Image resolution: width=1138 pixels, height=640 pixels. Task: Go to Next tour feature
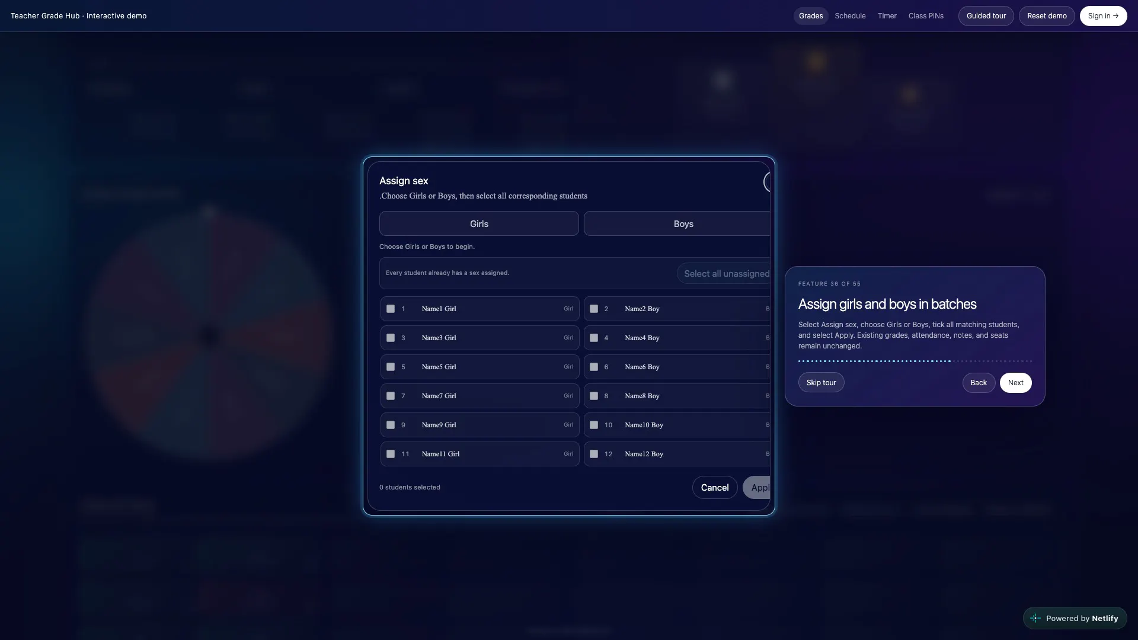(1015, 383)
